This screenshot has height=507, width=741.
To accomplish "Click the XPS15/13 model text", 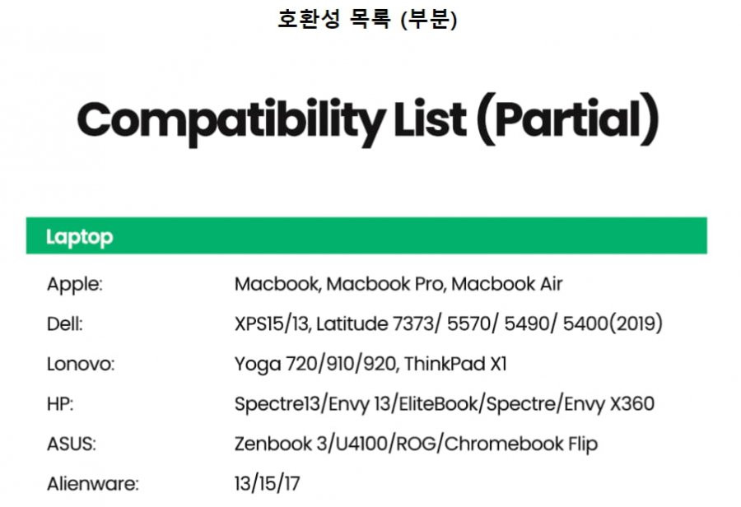I will [x=271, y=324].
